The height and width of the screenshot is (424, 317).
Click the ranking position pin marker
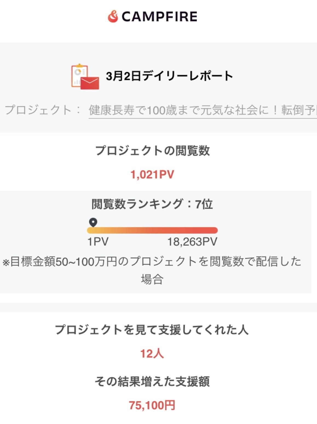point(93,222)
